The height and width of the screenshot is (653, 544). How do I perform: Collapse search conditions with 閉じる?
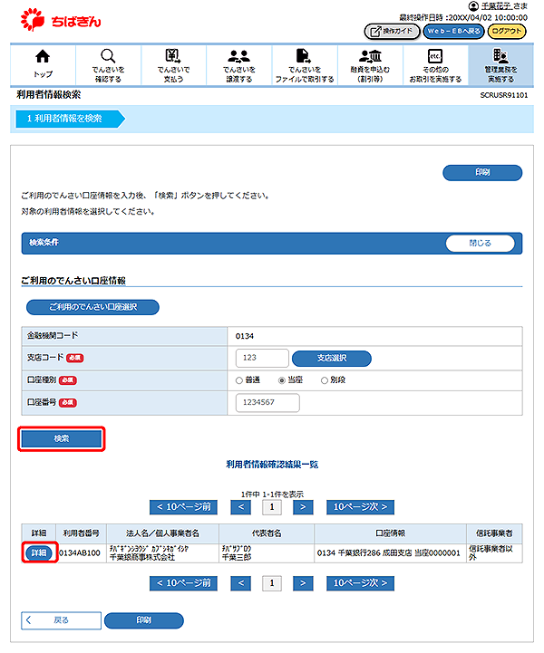pyautogui.click(x=481, y=244)
